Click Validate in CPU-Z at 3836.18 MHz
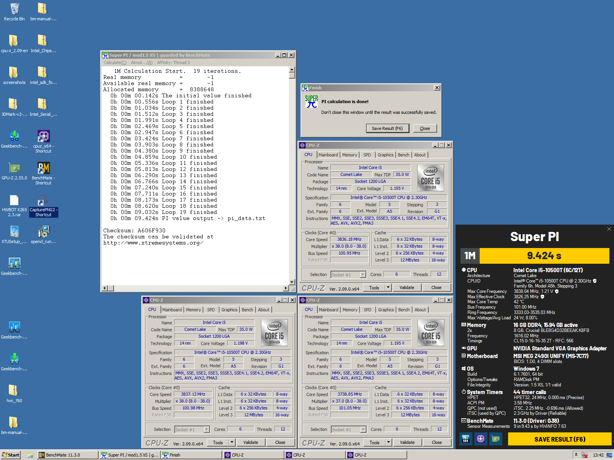The image size is (614, 460). pyautogui.click(x=407, y=287)
